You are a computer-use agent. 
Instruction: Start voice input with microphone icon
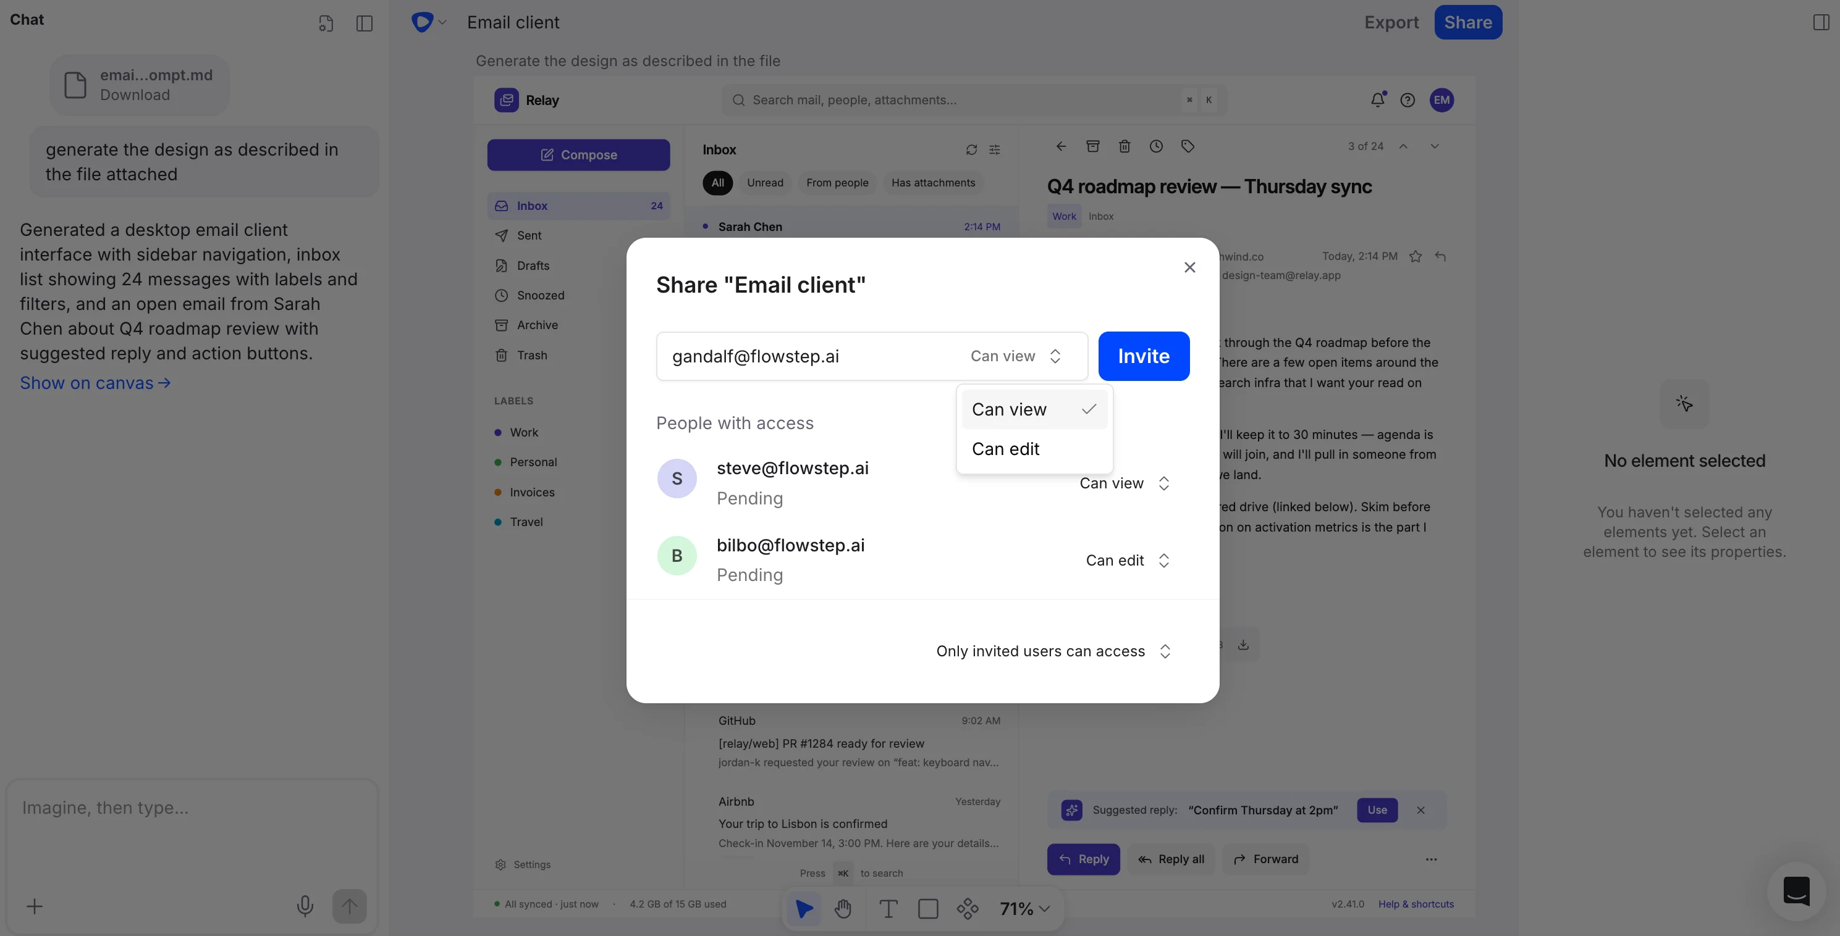[305, 906]
